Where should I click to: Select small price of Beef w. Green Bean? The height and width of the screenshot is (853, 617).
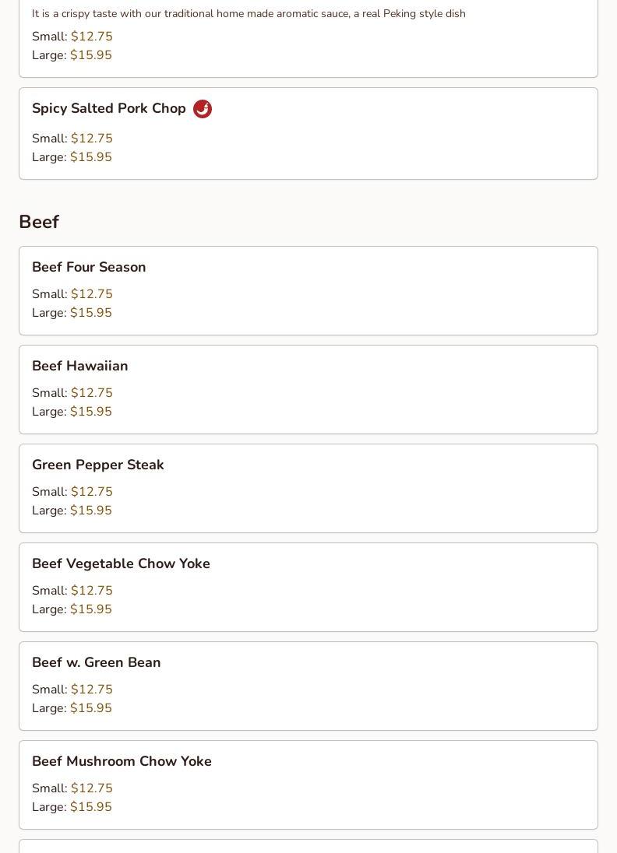pos(92,690)
